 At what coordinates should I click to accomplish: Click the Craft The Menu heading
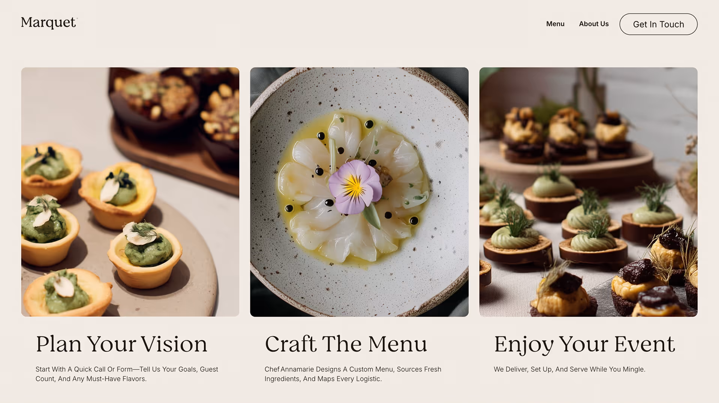(x=346, y=344)
